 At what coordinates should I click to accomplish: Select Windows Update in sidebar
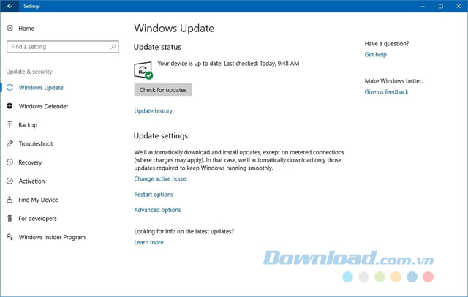pos(41,88)
